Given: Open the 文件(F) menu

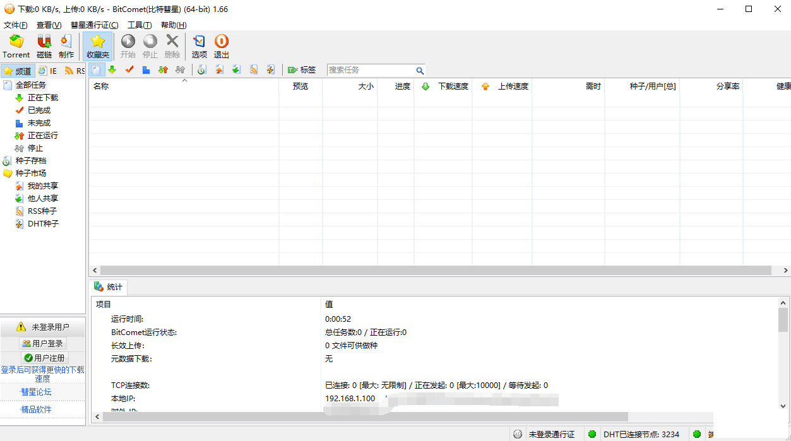Looking at the screenshot, I should coord(16,25).
